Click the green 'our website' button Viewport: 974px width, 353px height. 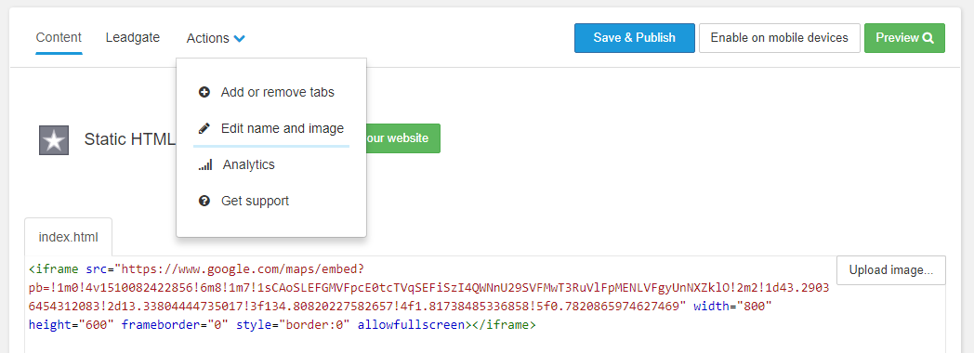(403, 138)
